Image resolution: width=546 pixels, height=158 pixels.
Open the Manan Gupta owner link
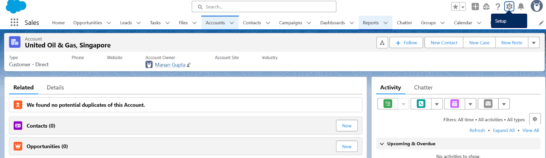tap(170, 65)
